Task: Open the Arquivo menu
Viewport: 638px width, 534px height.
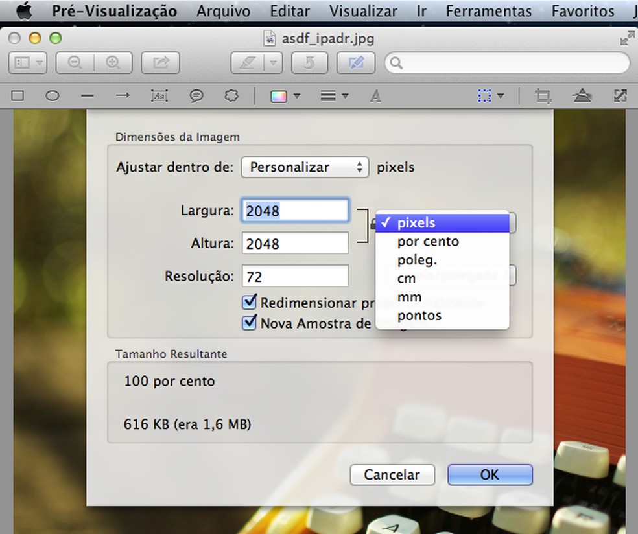Action: tap(223, 11)
